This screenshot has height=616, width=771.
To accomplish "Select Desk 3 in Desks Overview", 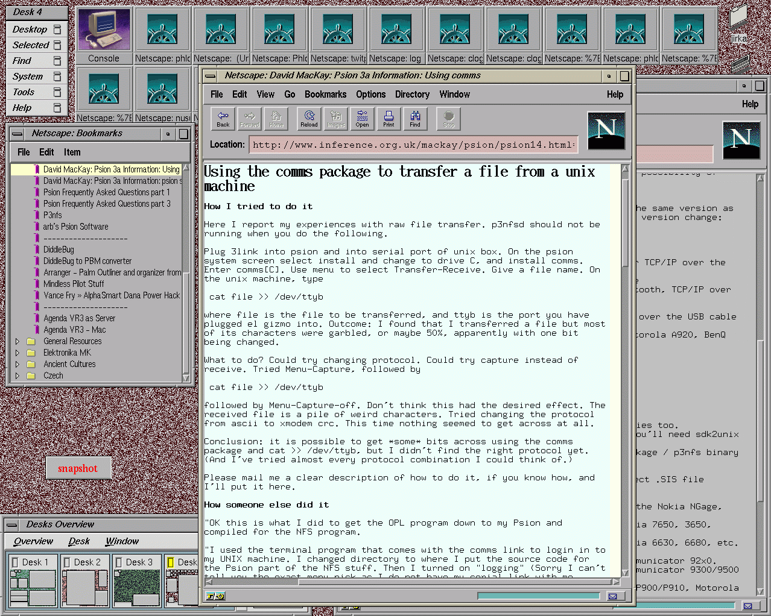I will (136, 562).
